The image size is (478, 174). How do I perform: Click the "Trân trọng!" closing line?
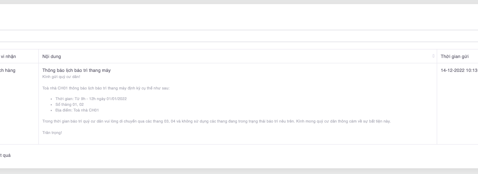point(52,133)
